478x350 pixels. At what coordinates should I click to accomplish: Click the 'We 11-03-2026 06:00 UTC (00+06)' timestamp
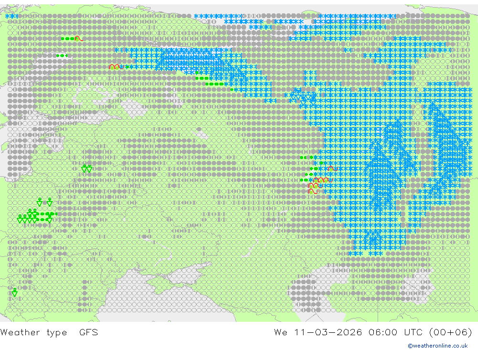tap(373, 332)
